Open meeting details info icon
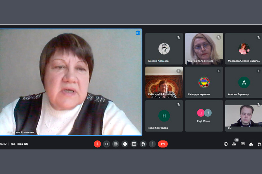Screen dimensions: 262x174 (226, 144)
